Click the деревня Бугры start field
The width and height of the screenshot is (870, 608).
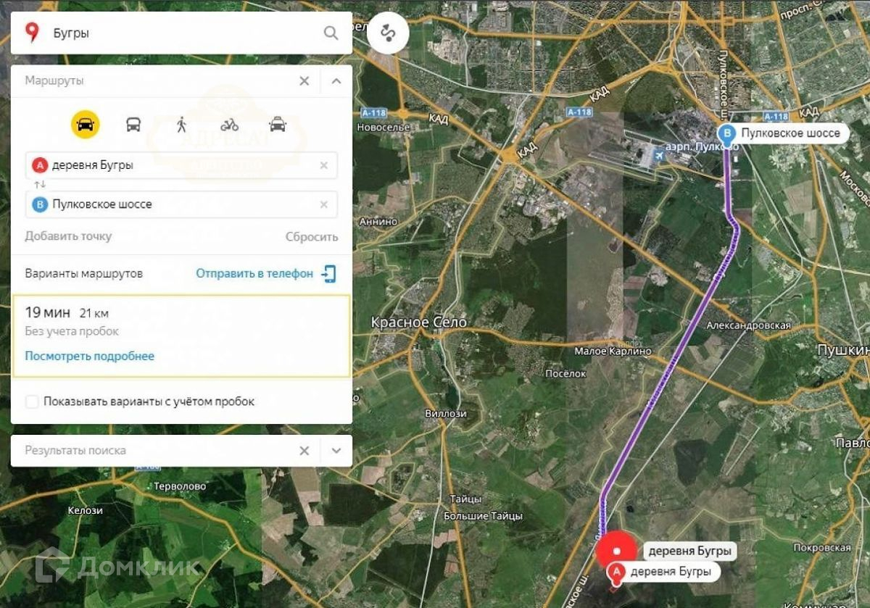tap(181, 165)
